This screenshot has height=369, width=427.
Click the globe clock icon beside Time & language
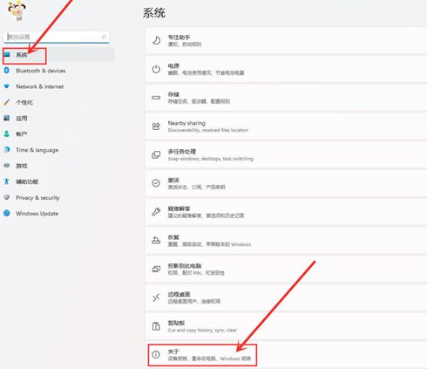tap(7, 149)
